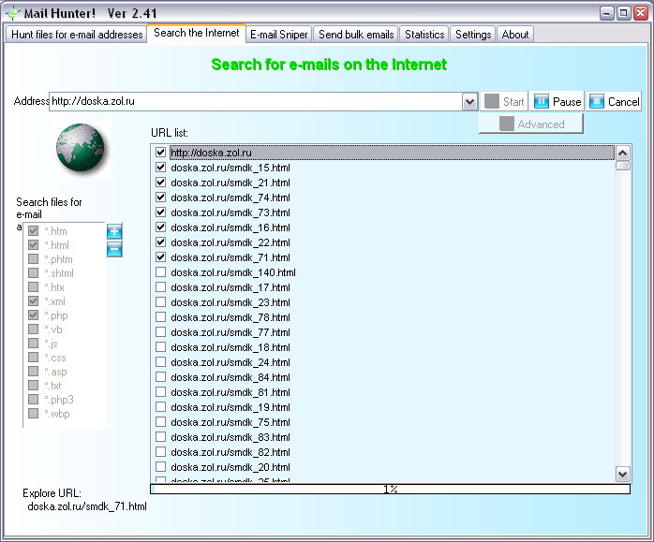Image resolution: width=654 pixels, height=542 pixels.
Task: Select the doska.zol.ru/smdk_20.html row text
Action: (230, 467)
